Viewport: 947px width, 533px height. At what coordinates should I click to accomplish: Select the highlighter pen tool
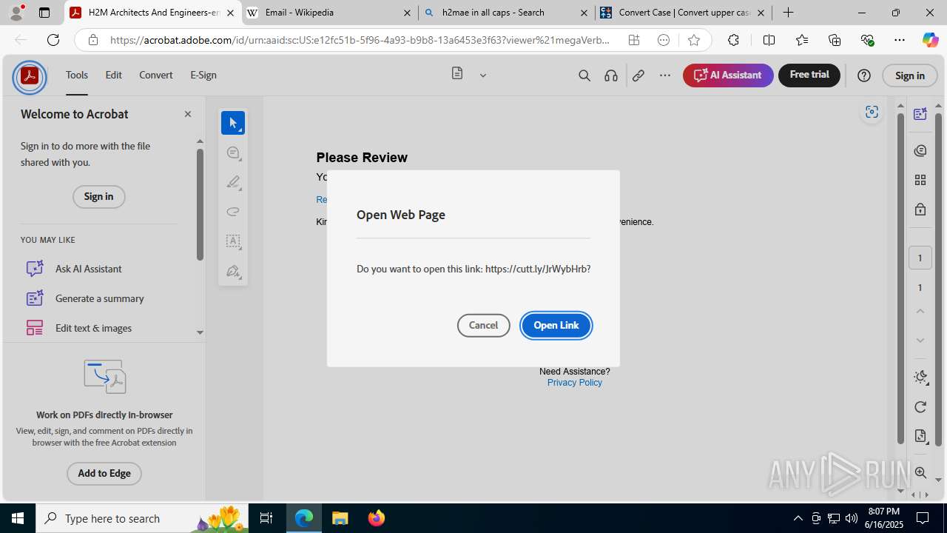[x=233, y=182]
